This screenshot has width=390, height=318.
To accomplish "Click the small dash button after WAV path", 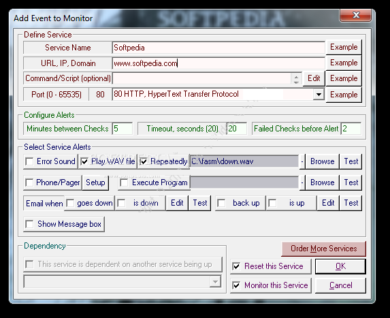I will click(x=302, y=161).
